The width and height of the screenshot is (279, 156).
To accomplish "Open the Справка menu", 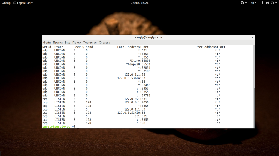I will (x=104, y=43).
